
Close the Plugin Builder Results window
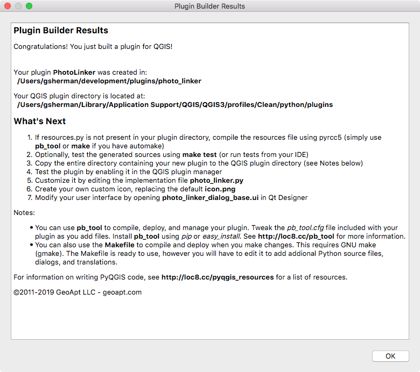(8, 6)
